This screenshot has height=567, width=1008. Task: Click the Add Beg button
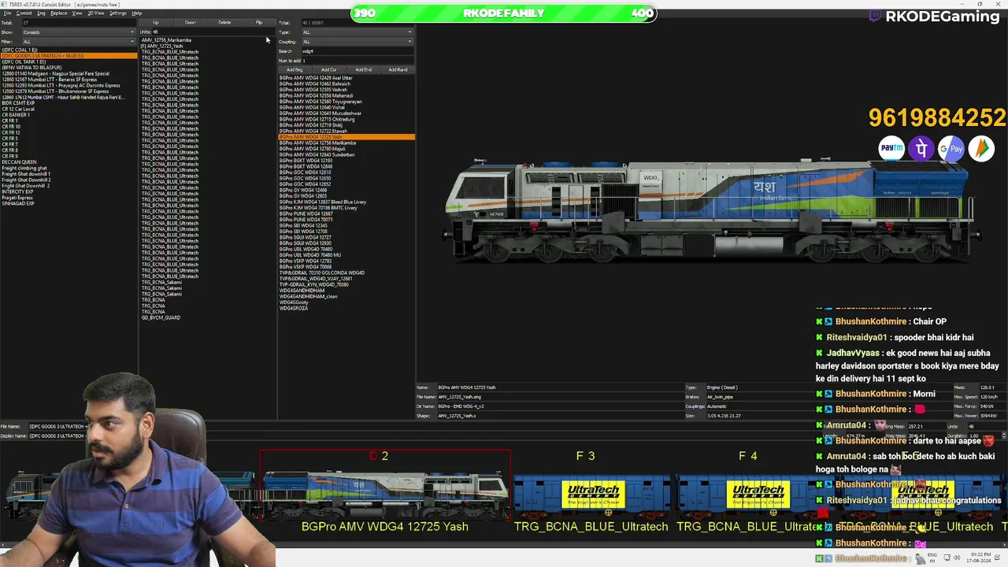(x=295, y=70)
